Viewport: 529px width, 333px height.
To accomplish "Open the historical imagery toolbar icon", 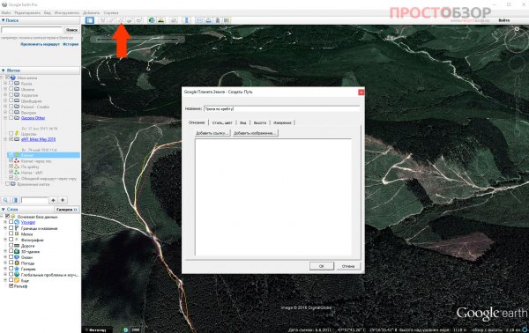I will click(x=152, y=20).
